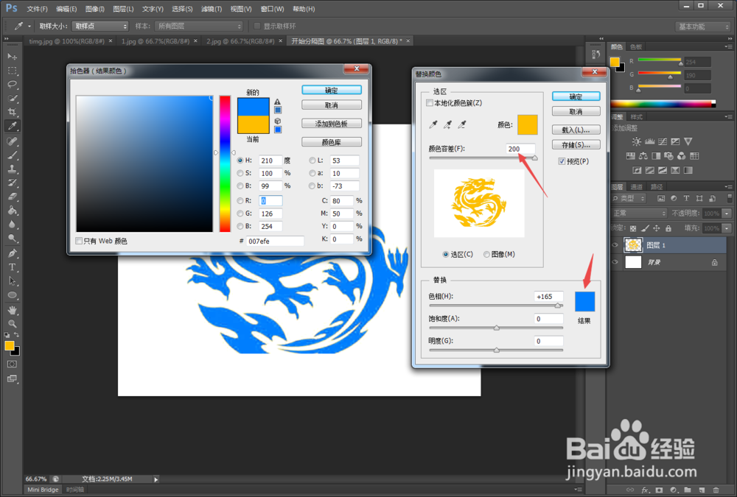Open the 基本功能 workspace dropdown
This screenshot has width=737, height=497.
[x=702, y=27]
